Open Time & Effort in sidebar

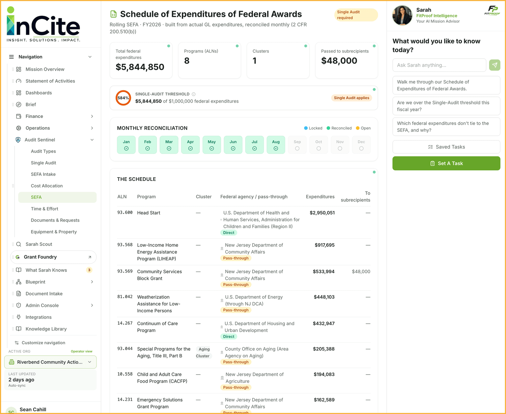tap(45, 209)
